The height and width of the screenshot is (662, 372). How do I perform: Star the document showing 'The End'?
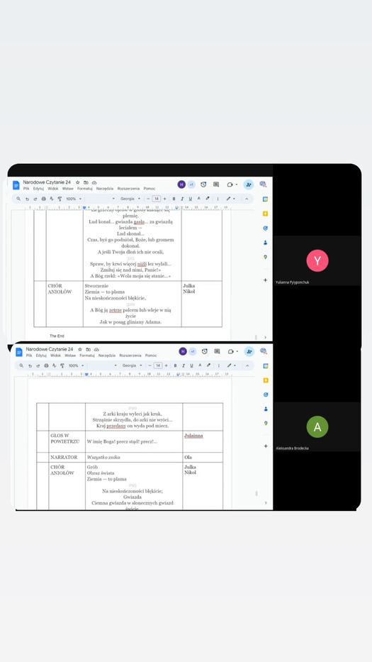[x=78, y=182]
